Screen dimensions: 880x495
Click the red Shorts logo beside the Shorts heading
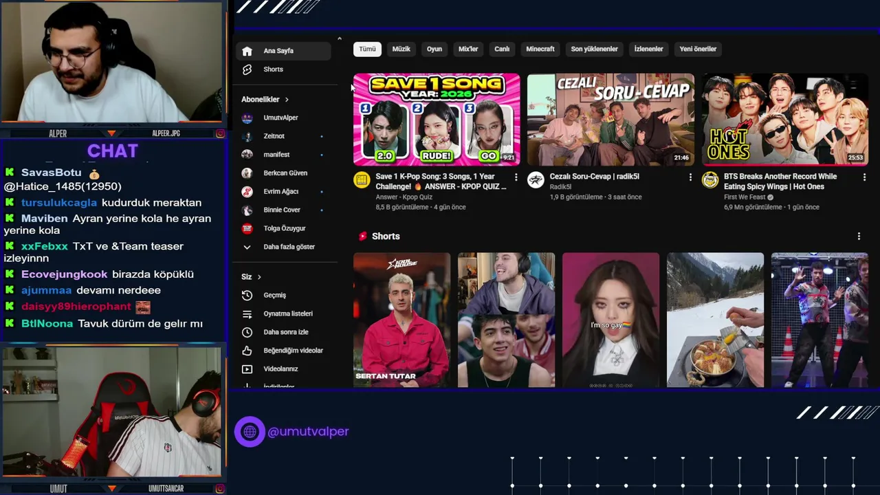pos(362,236)
